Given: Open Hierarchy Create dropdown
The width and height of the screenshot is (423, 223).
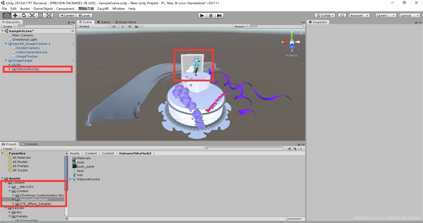Looking at the screenshot, I should click(x=8, y=26).
